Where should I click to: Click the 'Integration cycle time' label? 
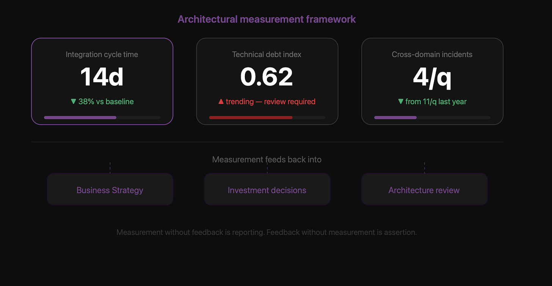click(x=102, y=55)
